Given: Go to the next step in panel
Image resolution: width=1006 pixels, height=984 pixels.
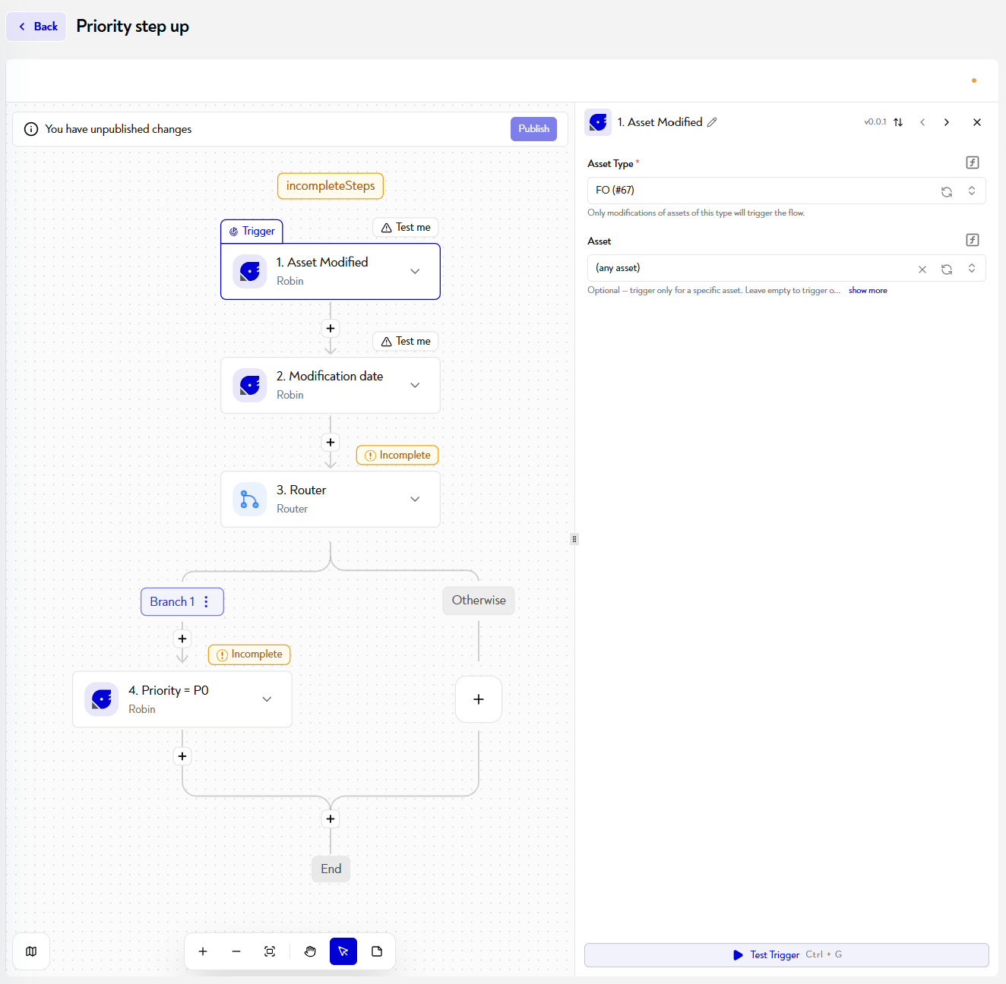Looking at the screenshot, I should click(x=947, y=122).
